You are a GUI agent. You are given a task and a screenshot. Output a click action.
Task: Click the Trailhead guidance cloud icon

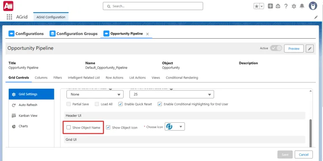(x=278, y=6)
